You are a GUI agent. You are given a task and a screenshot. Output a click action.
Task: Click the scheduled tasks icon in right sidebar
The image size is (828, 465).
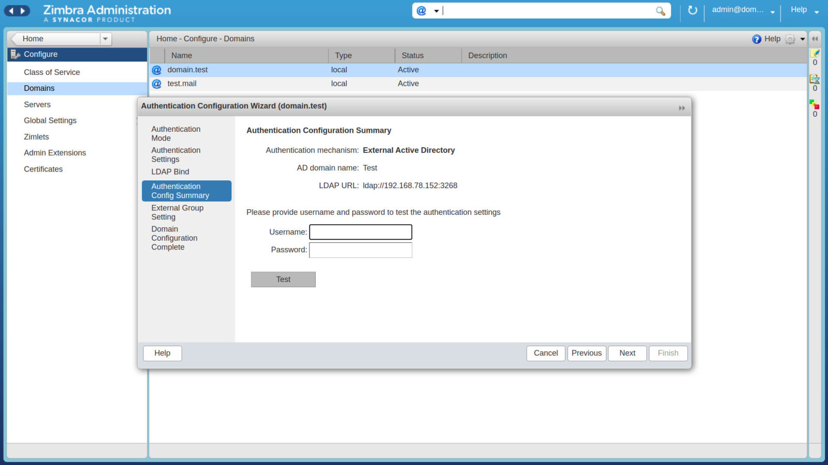point(815,79)
